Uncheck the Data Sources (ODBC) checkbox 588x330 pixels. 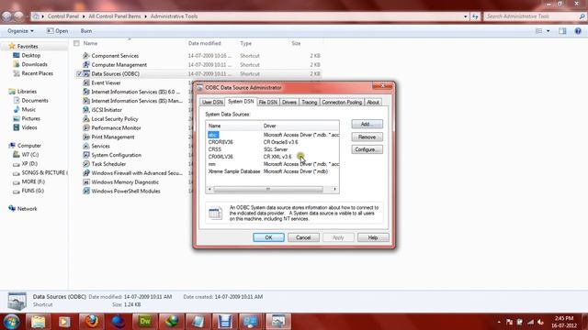click(x=79, y=73)
